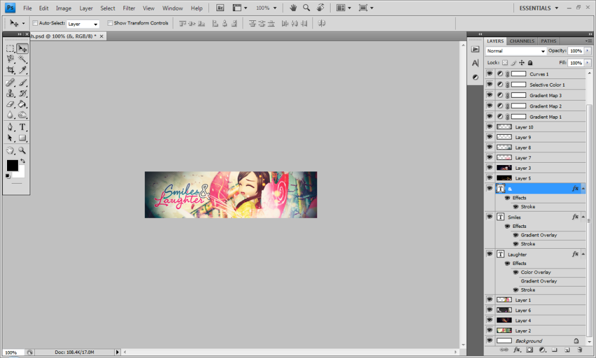
Task: Select the Blur tool
Action: coord(10,114)
